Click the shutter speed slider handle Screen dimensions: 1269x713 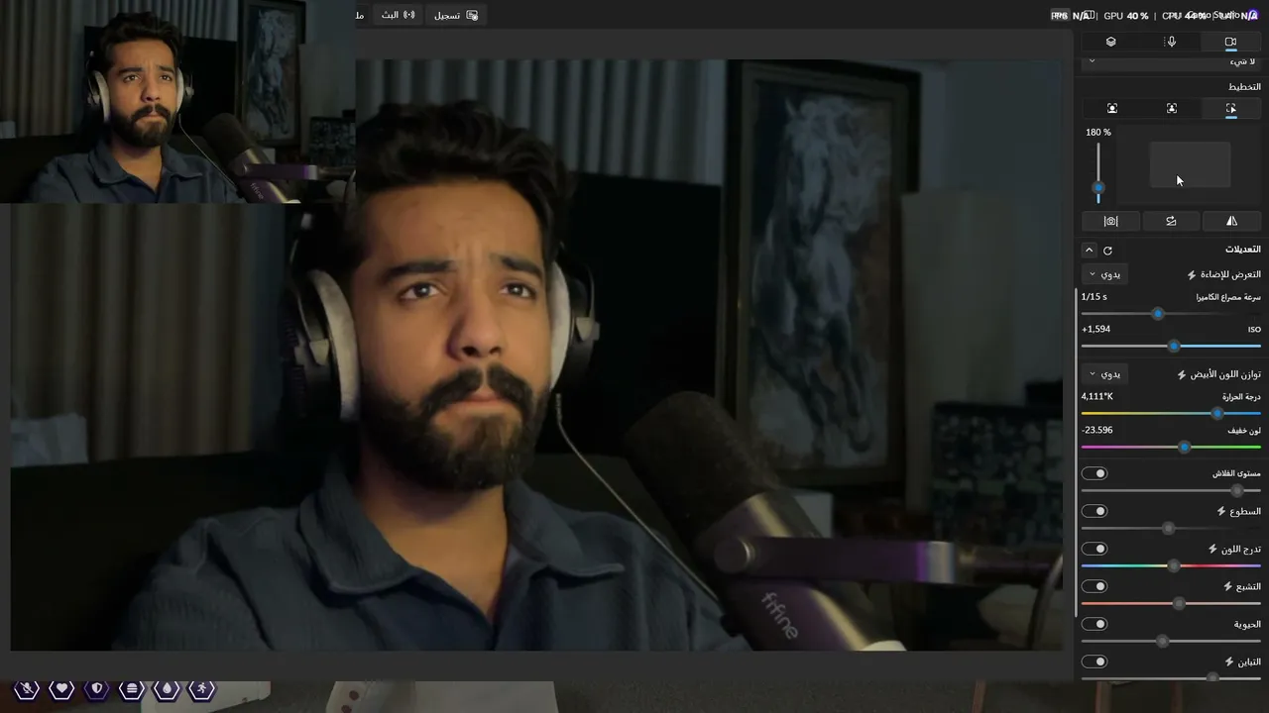[1158, 314]
